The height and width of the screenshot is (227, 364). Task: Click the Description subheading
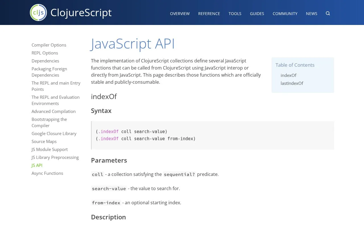click(108, 217)
